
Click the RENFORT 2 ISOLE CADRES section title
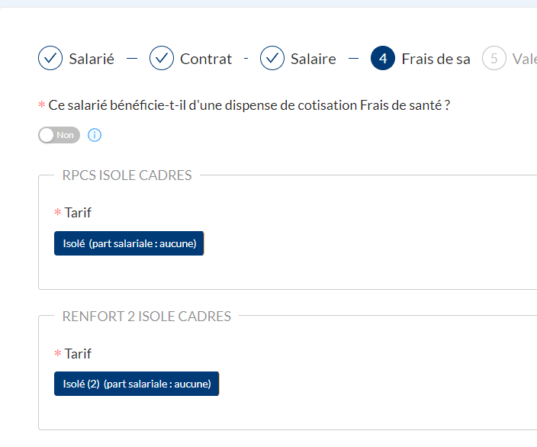click(146, 316)
